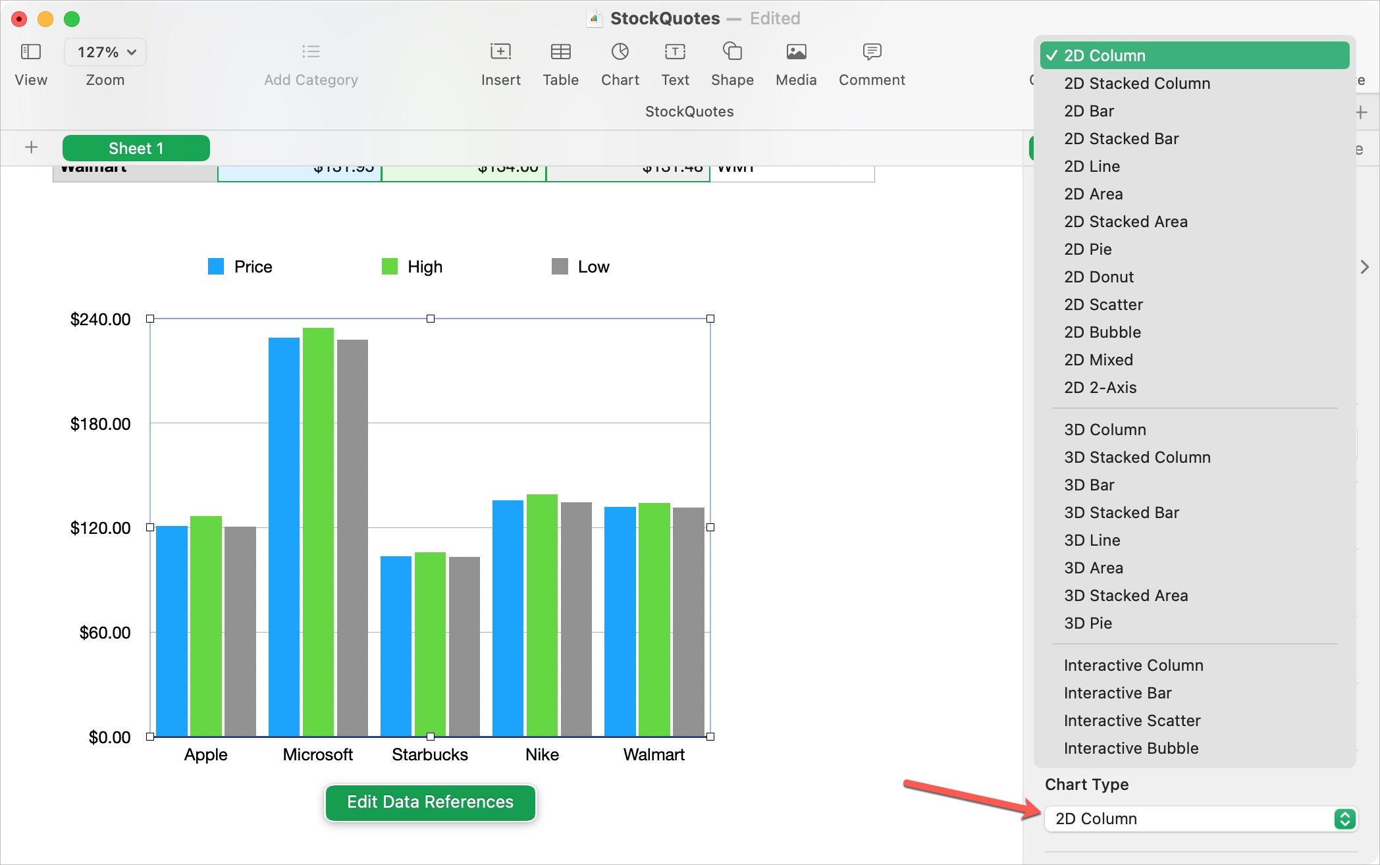Select Interactive Bar chart type
The image size is (1380, 865).
pos(1194,693)
